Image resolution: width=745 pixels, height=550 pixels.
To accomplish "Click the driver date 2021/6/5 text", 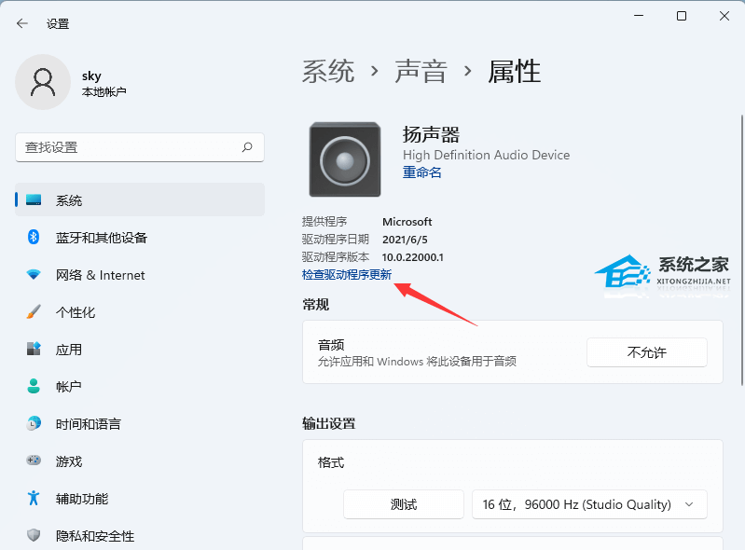I will [x=405, y=240].
